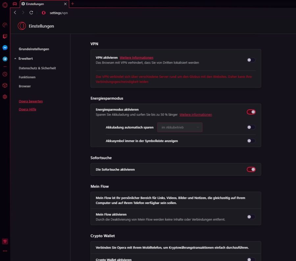Disable the Energiesparmodus aktivieren toggle

[x=251, y=112]
